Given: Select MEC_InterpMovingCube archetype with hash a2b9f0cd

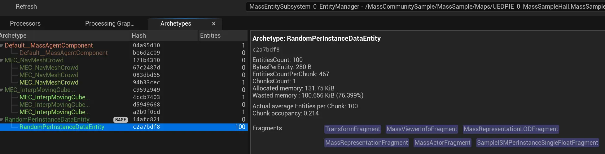Looking at the screenshot, I should point(55,112).
